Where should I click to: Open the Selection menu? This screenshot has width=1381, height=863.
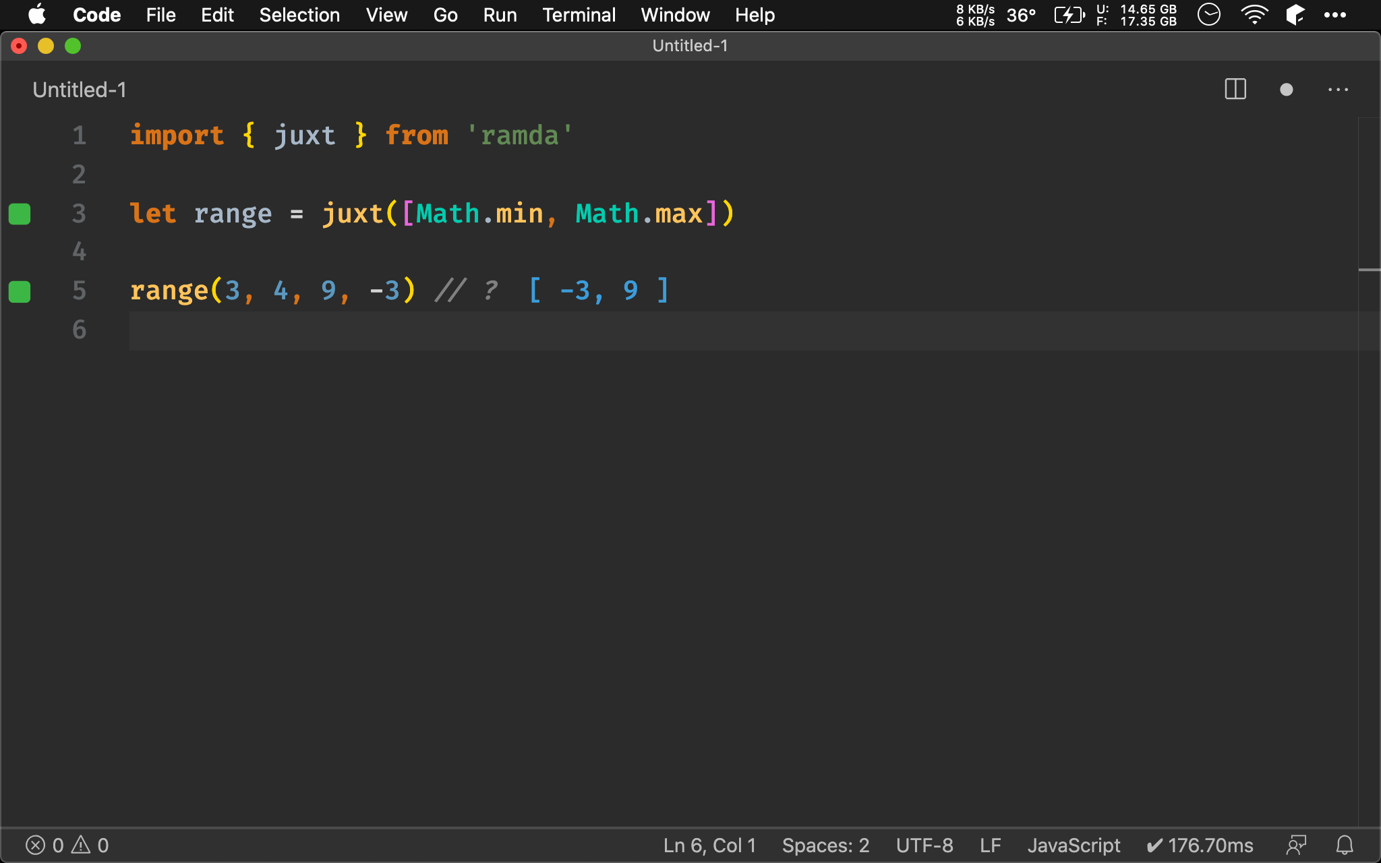(299, 15)
